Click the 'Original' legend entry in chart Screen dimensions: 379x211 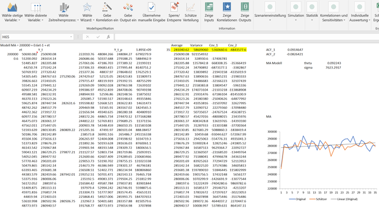pyautogui.click(x=297, y=199)
